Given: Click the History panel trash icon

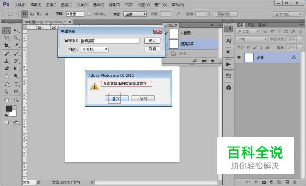Looking at the screenshot, I should coord(212,61).
